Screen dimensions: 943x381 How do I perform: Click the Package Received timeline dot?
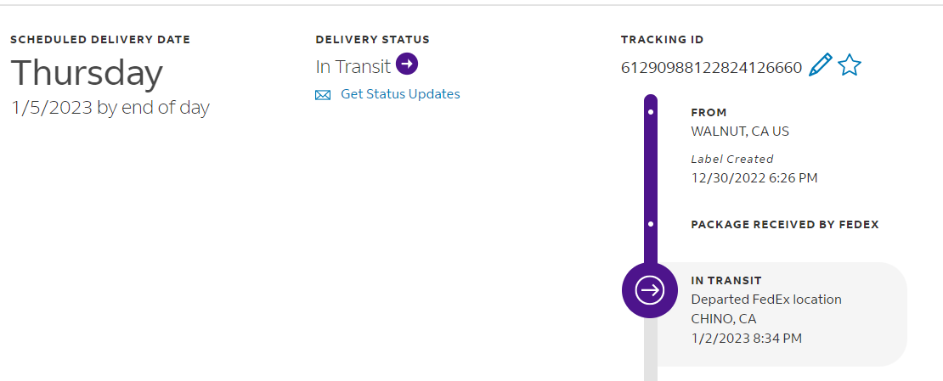click(x=651, y=224)
